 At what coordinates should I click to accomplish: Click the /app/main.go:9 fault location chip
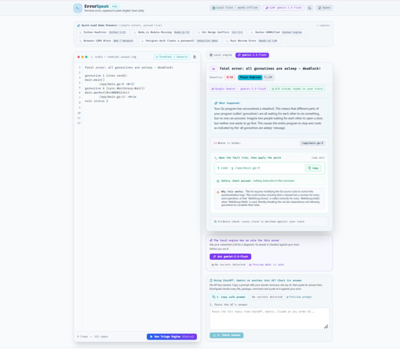(x=312, y=143)
